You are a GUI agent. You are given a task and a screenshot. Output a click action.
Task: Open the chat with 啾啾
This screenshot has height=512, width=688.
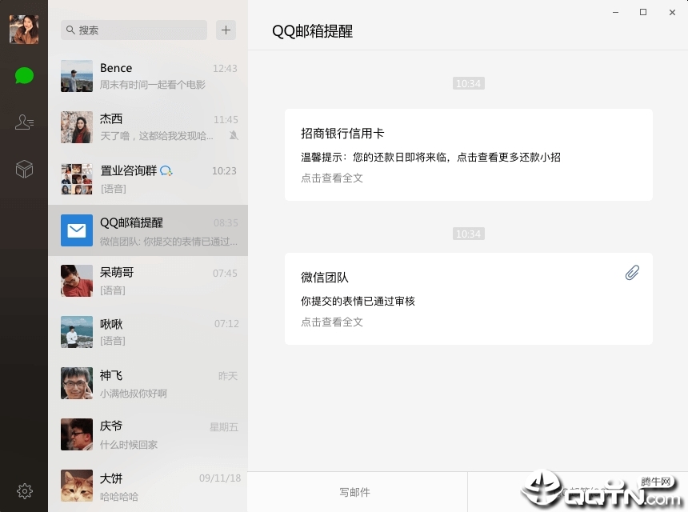pyautogui.click(x=148, y=332)
